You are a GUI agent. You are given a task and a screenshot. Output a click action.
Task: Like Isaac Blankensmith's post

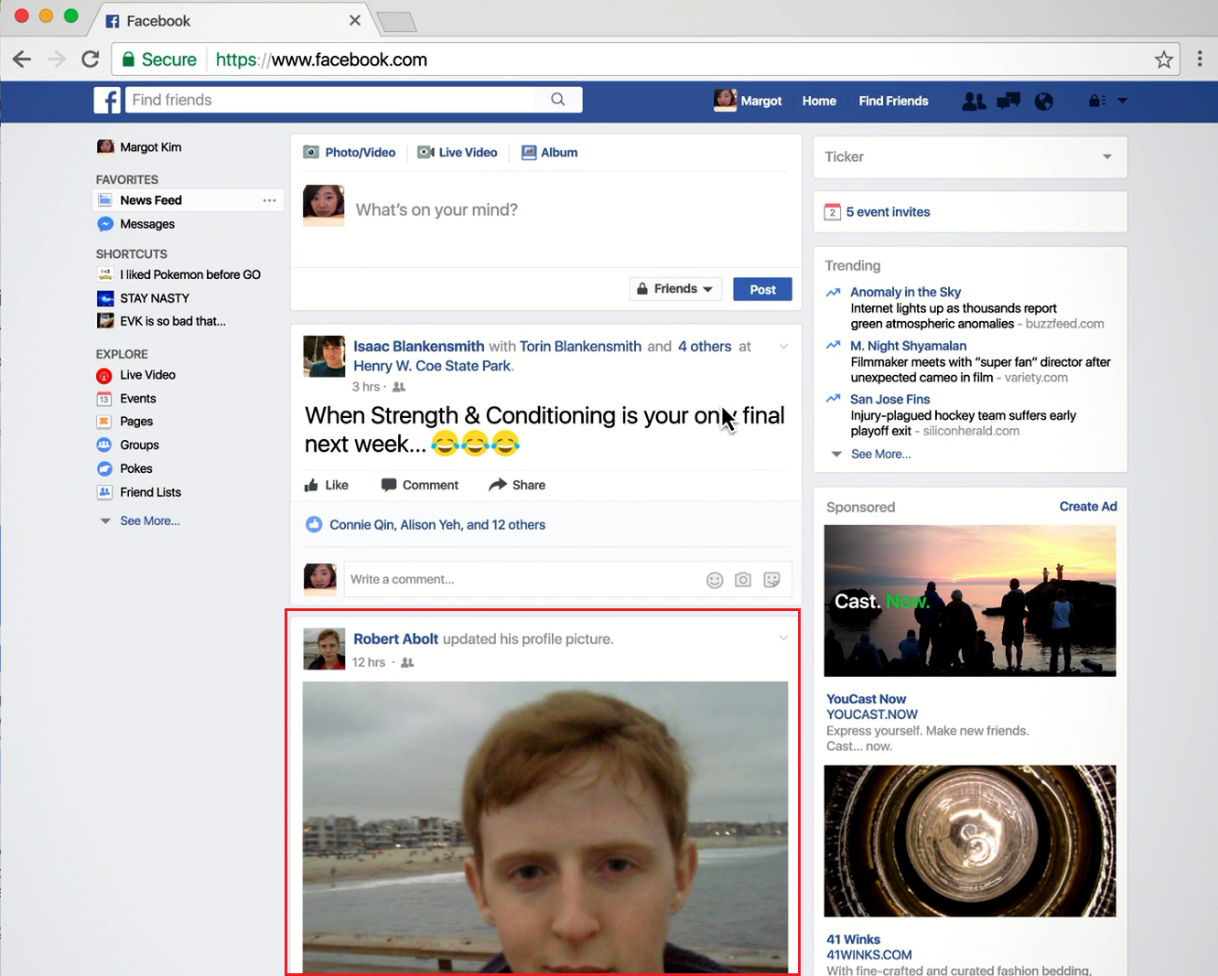(x=327, y=485)
